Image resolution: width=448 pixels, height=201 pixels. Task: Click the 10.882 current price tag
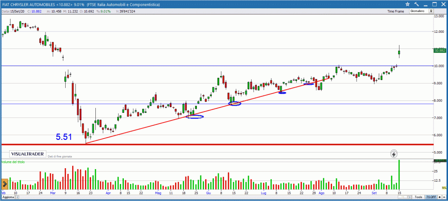439,51
